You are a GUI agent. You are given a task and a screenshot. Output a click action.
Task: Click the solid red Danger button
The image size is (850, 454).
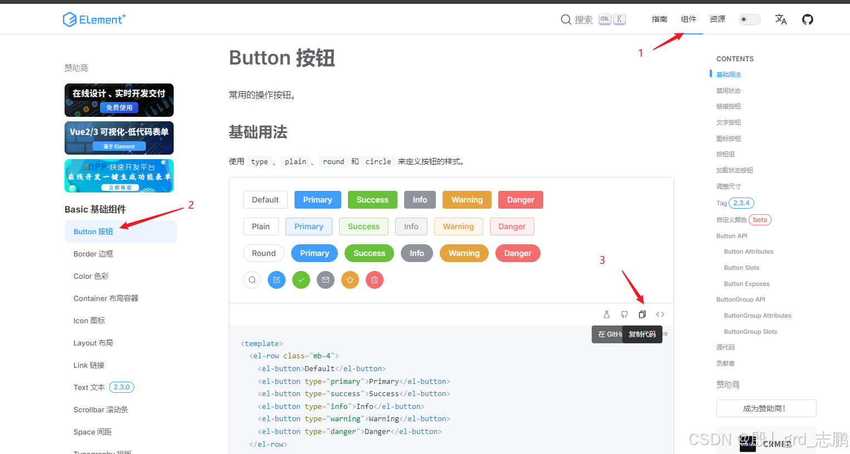[x=520, y=200]
